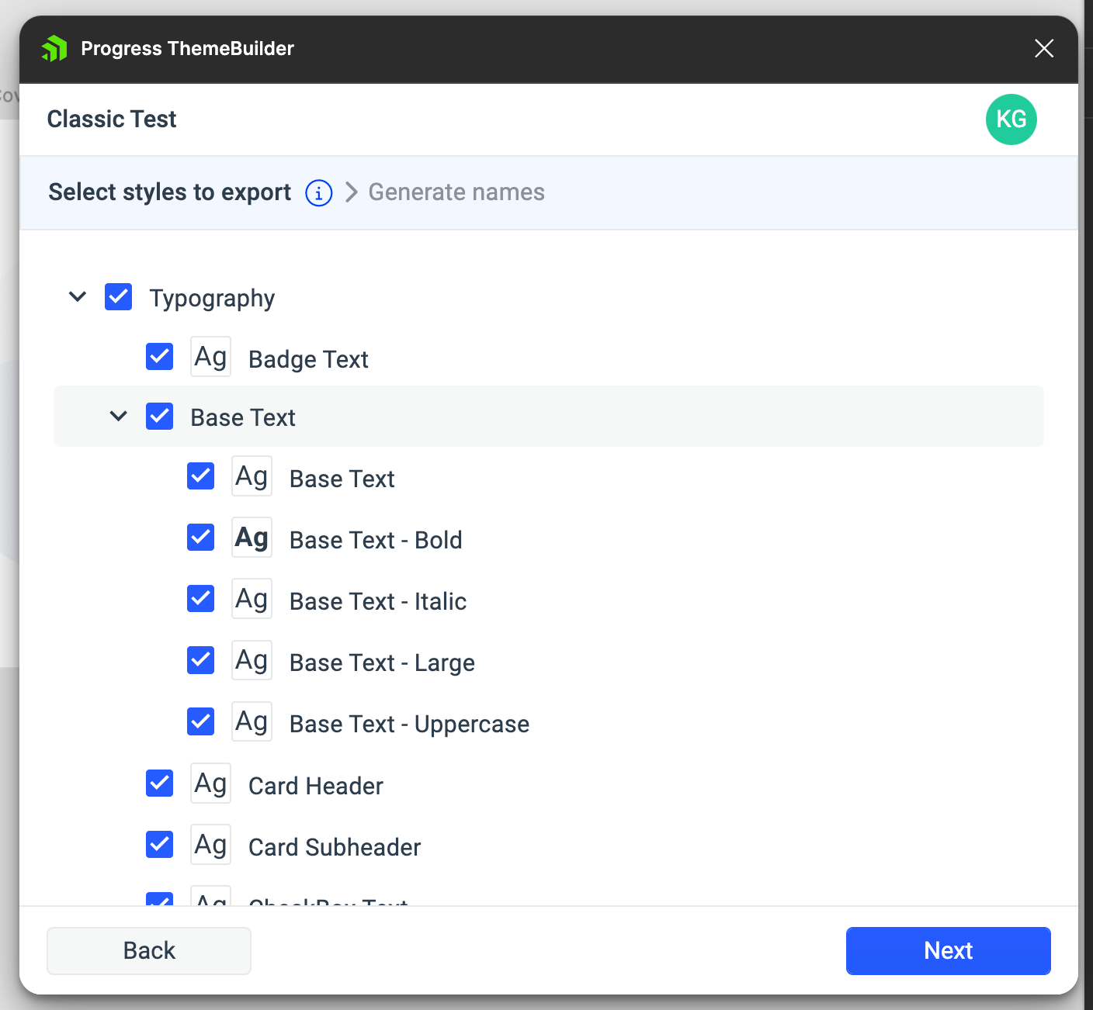The width and height of the screenshot is (1093, 1010).
Task: Click the Back button
Action: pyautogui.click(x=149, y=951)
